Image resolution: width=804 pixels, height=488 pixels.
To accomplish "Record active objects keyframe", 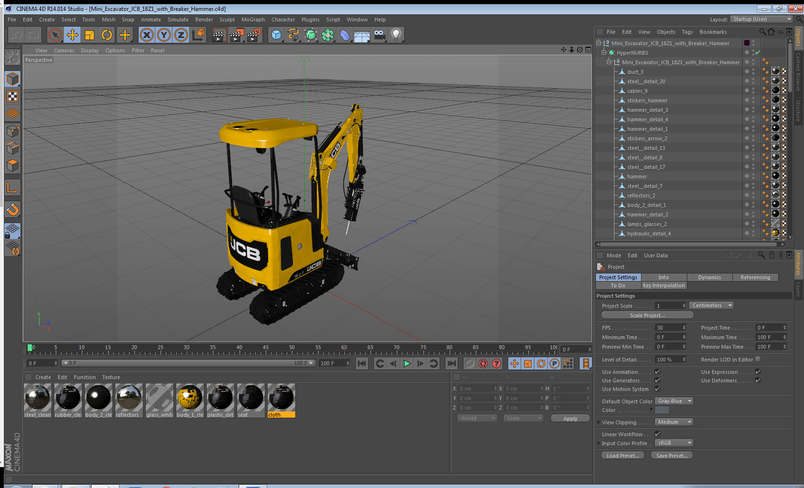I will click(470, 364).
